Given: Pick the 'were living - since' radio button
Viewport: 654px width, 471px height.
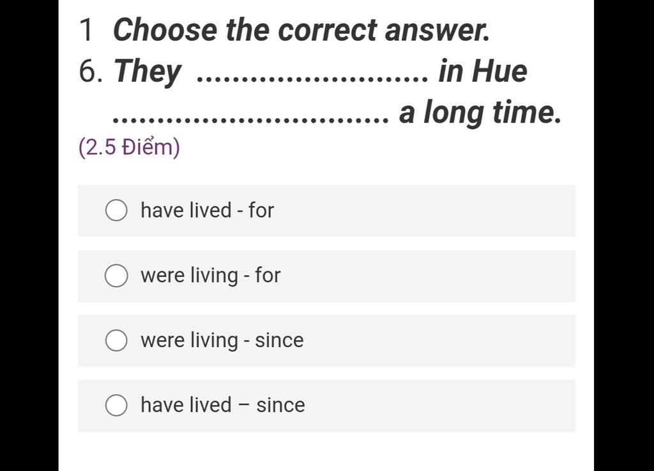Looking at the screenshot, I should (x=116, y=340).
